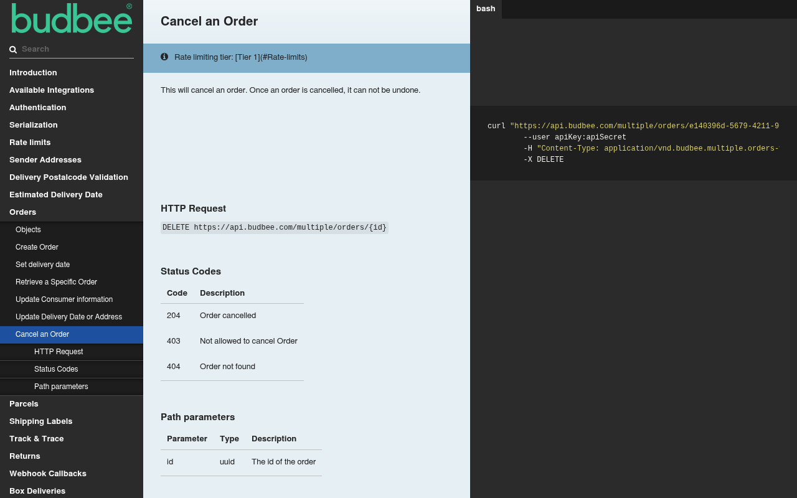
Task: Click the info icon in rate limiting notice
Action: pyautogui.click(x=164, y=57)
